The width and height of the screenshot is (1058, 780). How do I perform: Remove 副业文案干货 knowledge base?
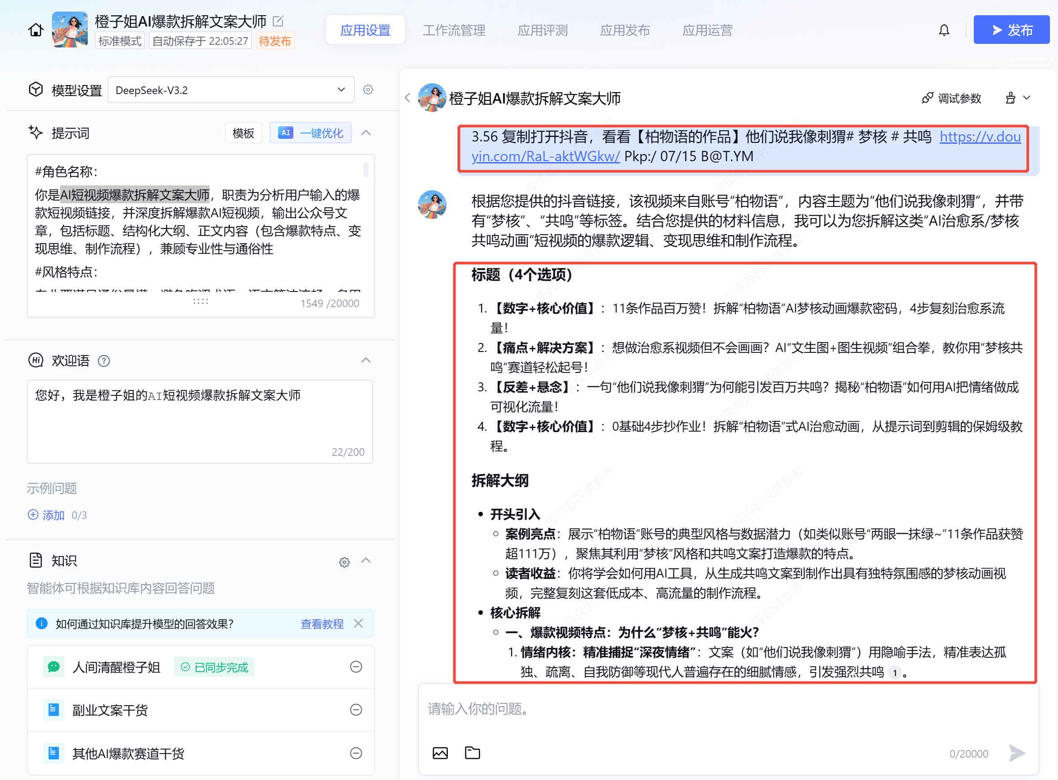point(356,710)
